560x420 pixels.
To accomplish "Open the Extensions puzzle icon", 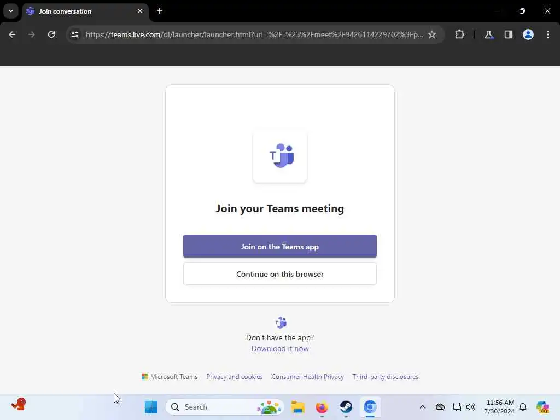I will tap(459, 34).
